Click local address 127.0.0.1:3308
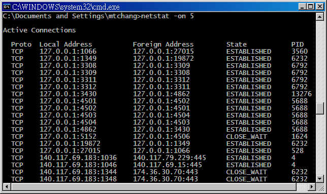 [x=68, y=65]
